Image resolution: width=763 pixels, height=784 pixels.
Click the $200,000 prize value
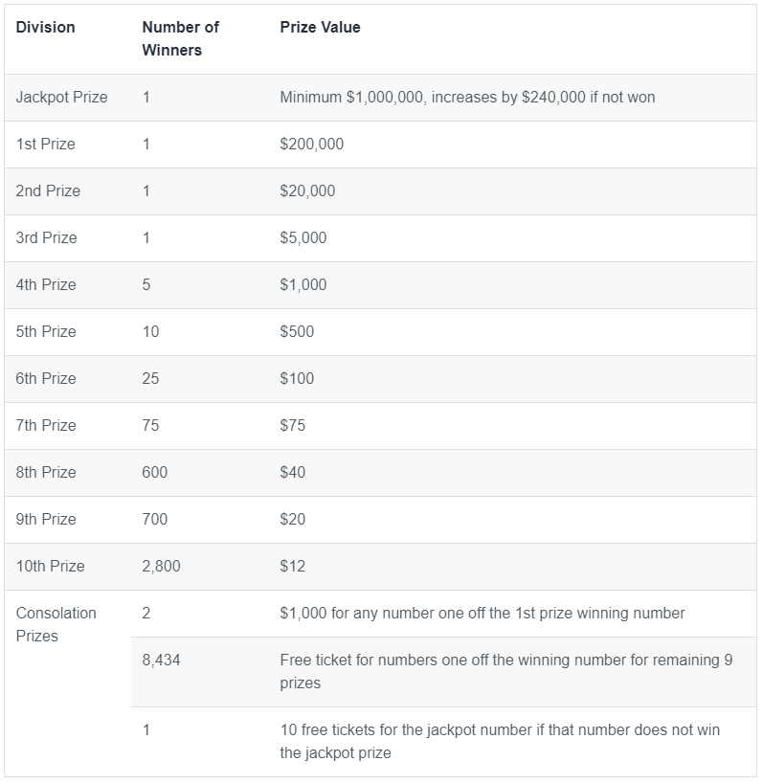pos(311,145)
